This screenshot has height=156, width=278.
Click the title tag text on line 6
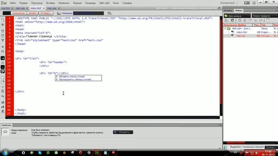(41, 36)
